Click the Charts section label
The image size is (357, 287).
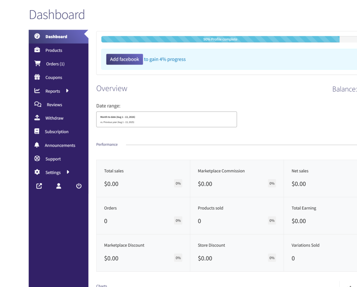point(101,285)
